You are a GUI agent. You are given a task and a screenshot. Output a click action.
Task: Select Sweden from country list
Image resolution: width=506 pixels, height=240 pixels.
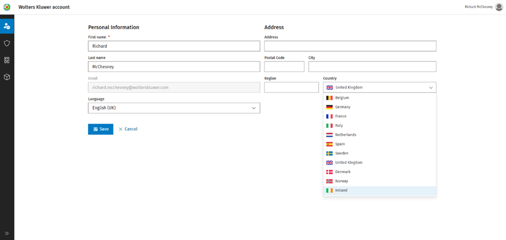(380, 153)
